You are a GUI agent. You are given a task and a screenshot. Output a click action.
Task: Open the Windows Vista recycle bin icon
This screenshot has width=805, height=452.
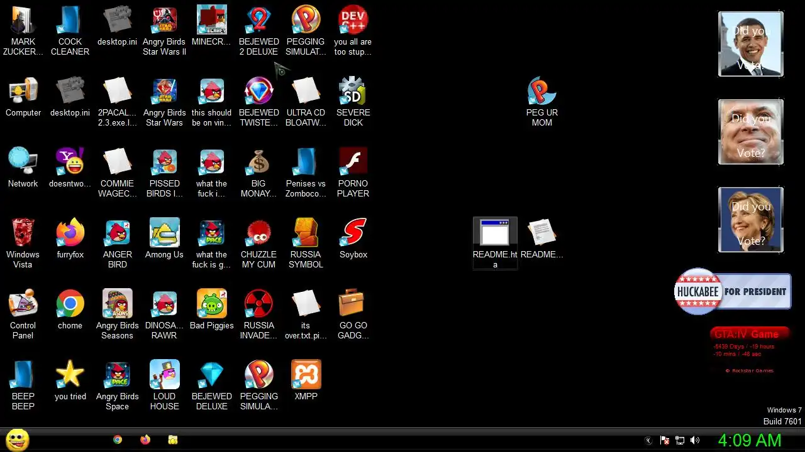click(x=23, y=244)
